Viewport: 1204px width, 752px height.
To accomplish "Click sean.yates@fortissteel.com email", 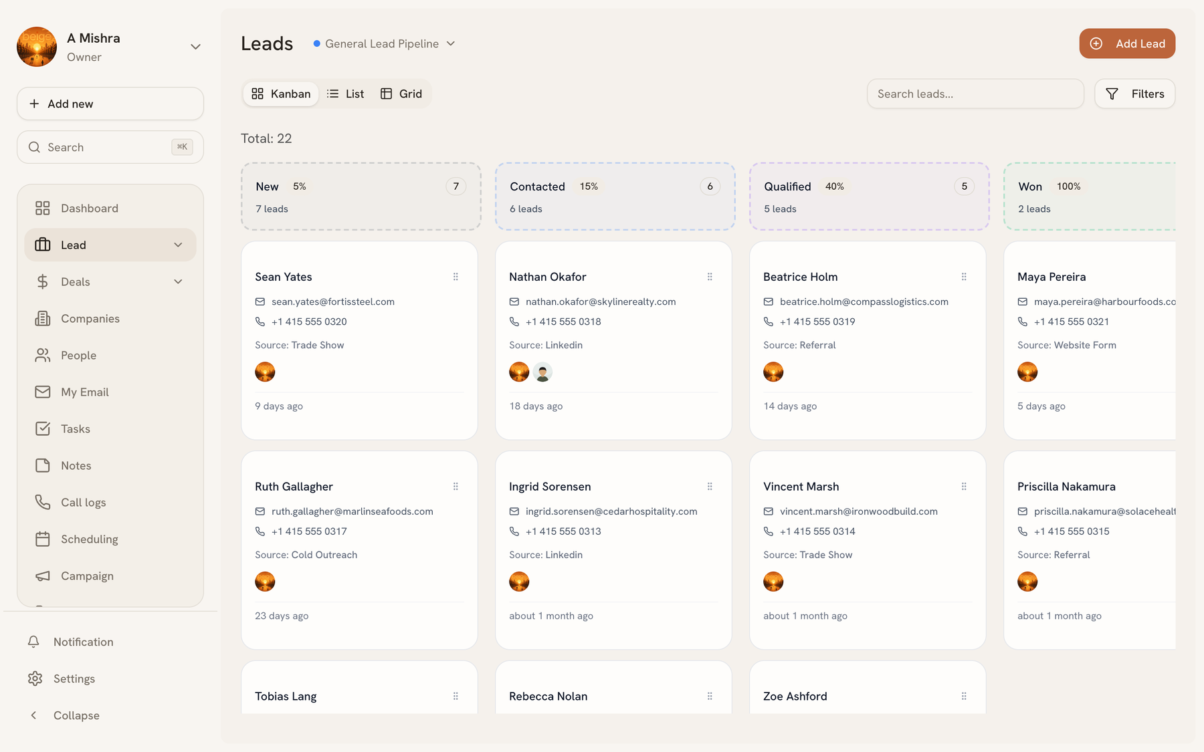I will tap(333, 301).
